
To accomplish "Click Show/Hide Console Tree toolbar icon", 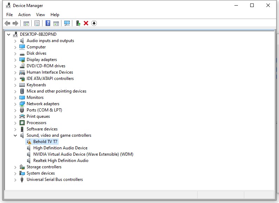I will point(26,23).
